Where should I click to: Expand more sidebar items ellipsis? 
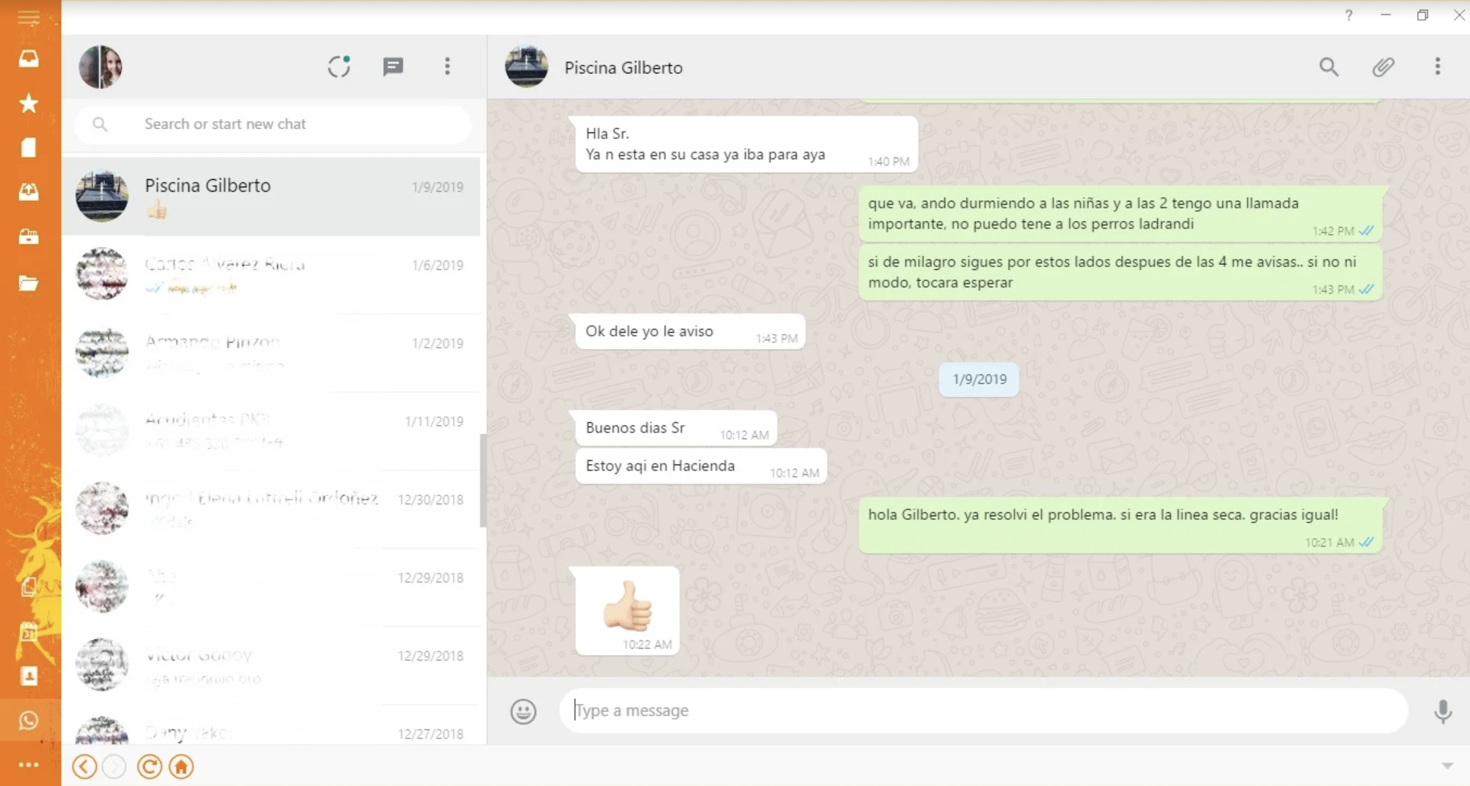pos(29,765)
